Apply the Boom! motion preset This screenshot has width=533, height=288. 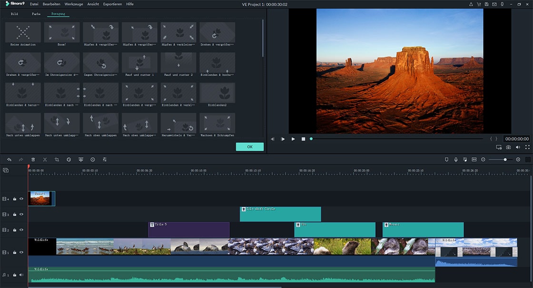coord(62,34)
